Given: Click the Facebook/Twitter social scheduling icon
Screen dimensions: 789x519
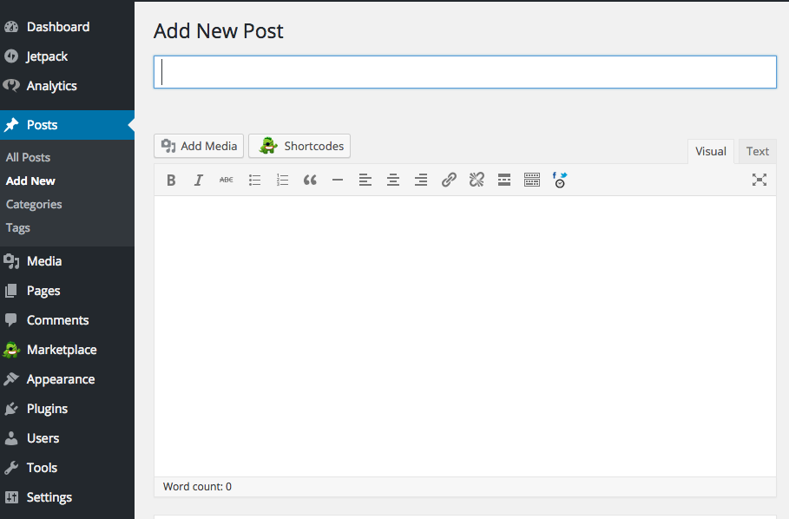Looking at the screenshot, I should [x=560, y=180].
